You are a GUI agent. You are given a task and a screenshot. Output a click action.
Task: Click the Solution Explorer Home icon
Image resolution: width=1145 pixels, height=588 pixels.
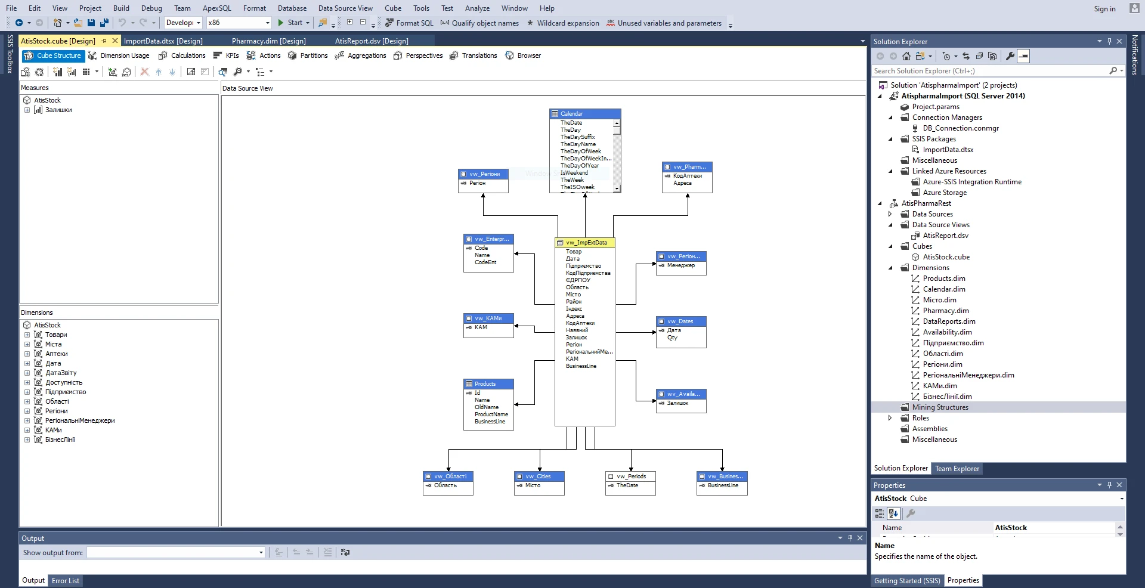pos(906,56)
